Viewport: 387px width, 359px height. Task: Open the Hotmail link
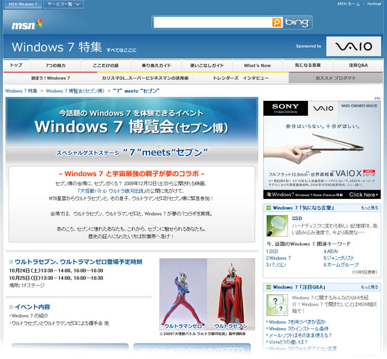374,4
